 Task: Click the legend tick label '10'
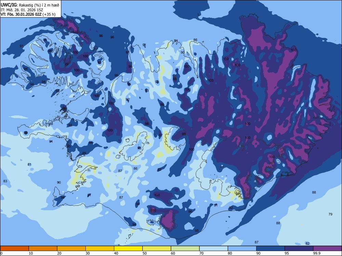pos(31,253)
